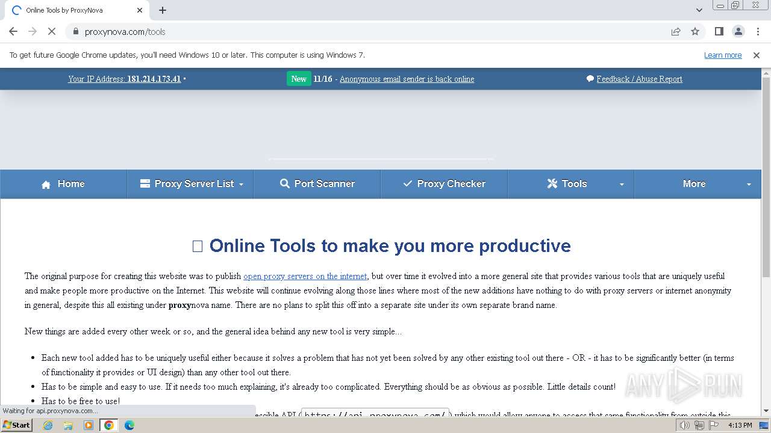The height and width of the screenshot is (433, 771).
Task: Stop page loading with the X button
Action: (x=52, y=31)
